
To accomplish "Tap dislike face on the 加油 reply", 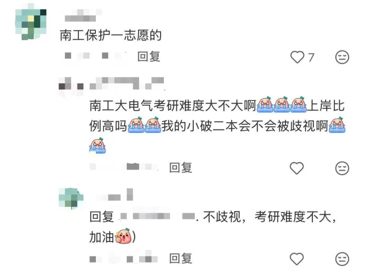I will [342, 258].
